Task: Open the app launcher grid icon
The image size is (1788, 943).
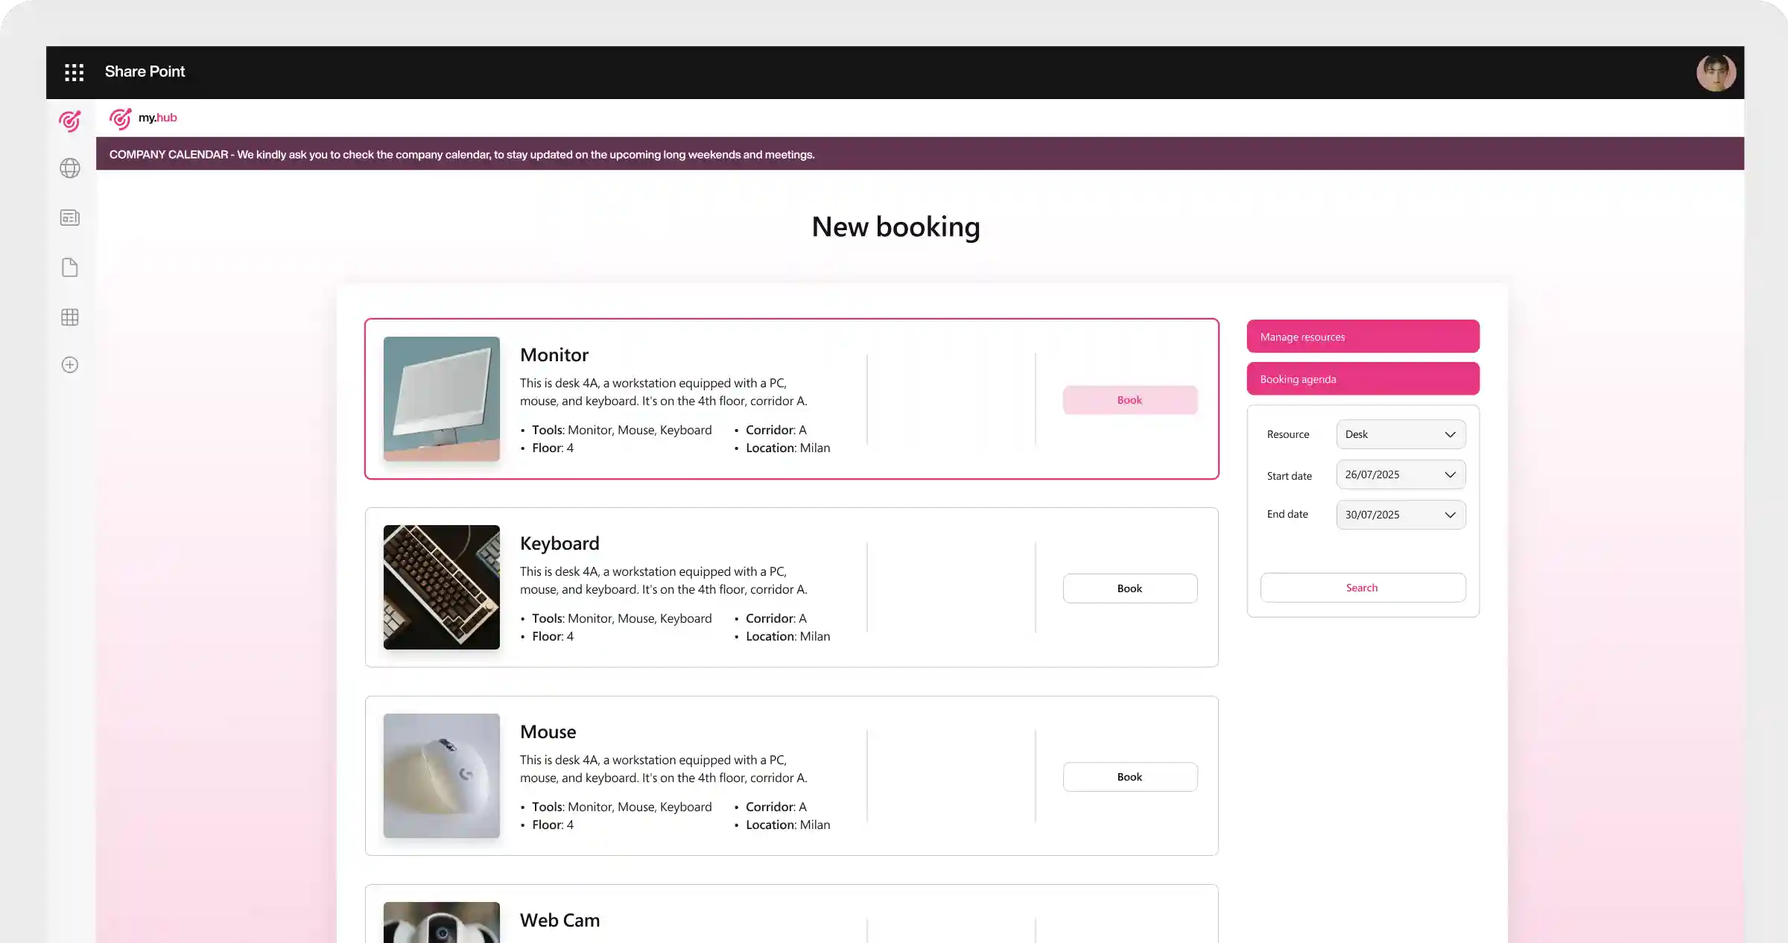Action: pos(74,72)
